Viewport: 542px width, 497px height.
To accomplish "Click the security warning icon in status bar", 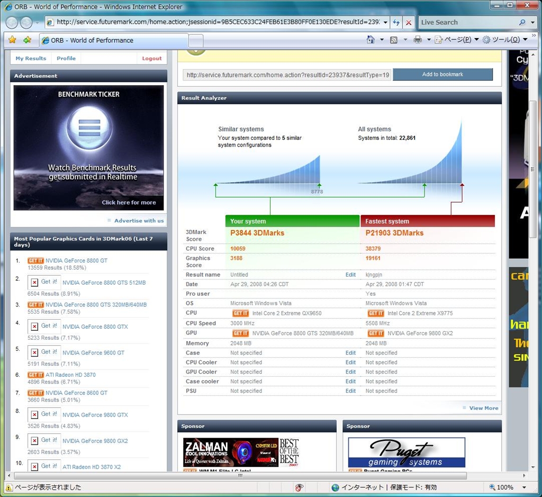I will [x=9, y=487].
